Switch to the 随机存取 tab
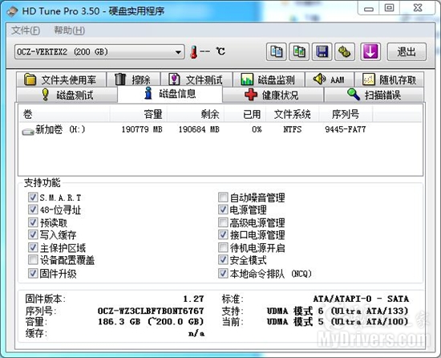Screen dimensions: 441x358 (x=389, y=79)
